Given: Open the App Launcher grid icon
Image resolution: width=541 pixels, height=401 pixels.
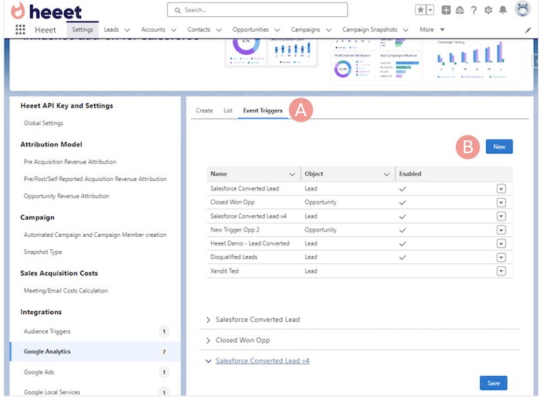Looking at the screenshot, I should coord(20,29).
